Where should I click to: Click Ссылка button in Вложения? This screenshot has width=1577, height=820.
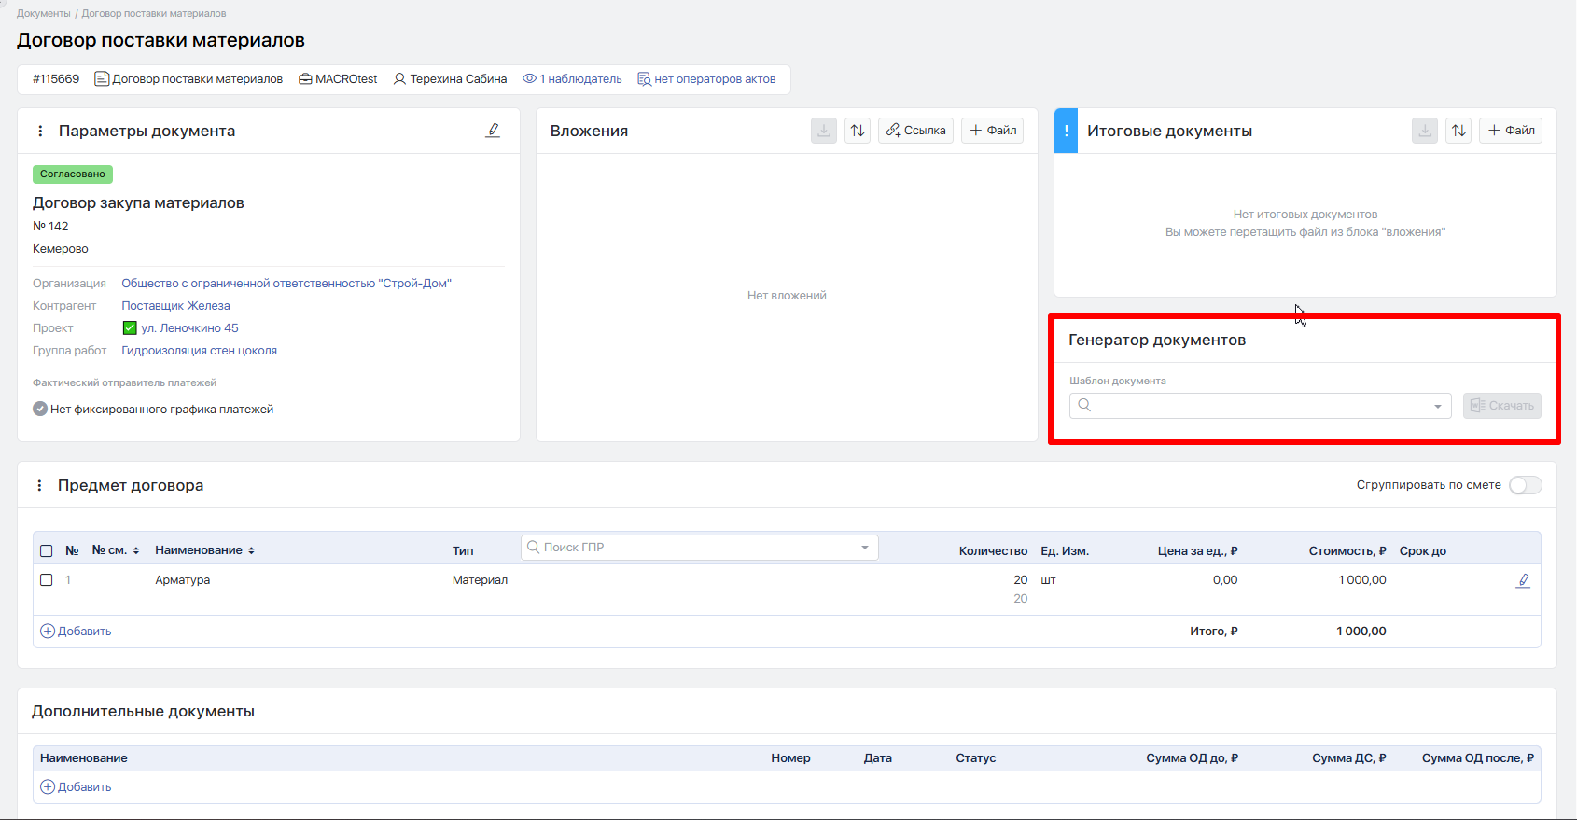coord(915,131)
